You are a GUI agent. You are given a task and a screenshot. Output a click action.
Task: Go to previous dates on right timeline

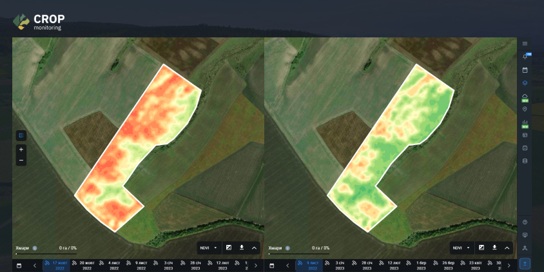coord(287,266)
